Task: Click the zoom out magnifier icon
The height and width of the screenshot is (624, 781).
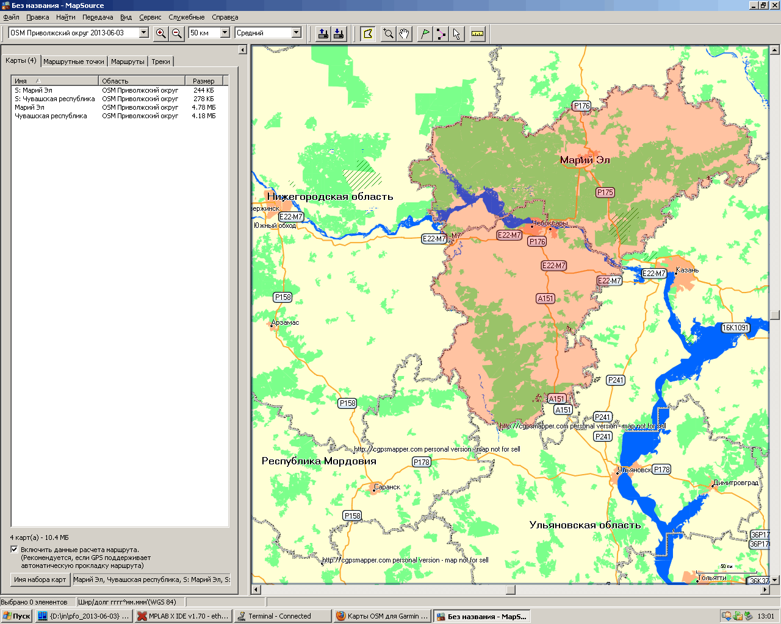Action: point(176,34)
